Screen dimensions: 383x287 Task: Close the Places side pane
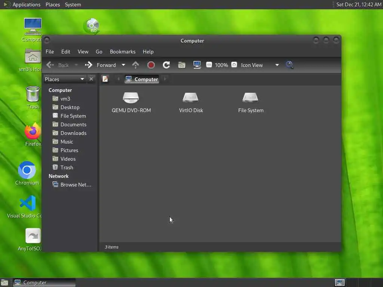click(x=91, y=79)
